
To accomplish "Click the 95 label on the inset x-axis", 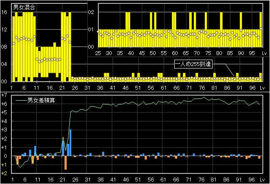I will tap(252, 53).
